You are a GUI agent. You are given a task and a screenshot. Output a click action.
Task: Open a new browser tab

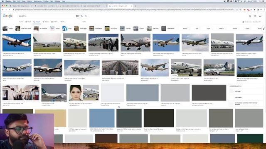(x=135, y=6)
